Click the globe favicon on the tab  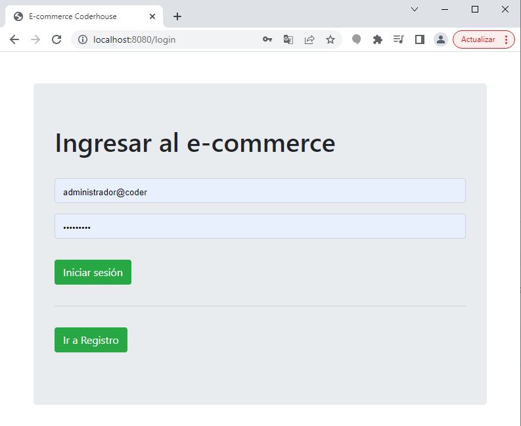coord(18,16)
